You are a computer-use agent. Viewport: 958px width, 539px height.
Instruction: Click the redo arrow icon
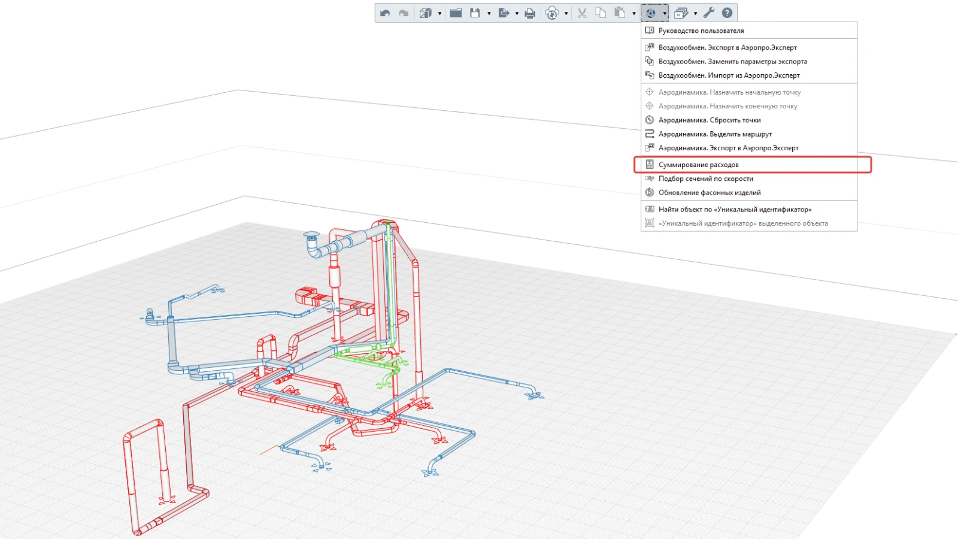[404, 13]
